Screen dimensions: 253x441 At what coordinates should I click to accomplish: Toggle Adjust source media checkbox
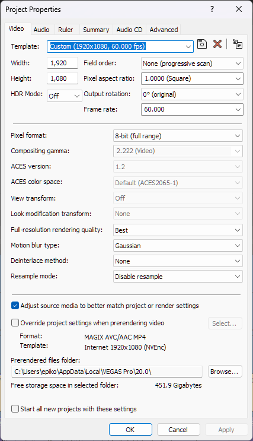[x=15, y=306]
